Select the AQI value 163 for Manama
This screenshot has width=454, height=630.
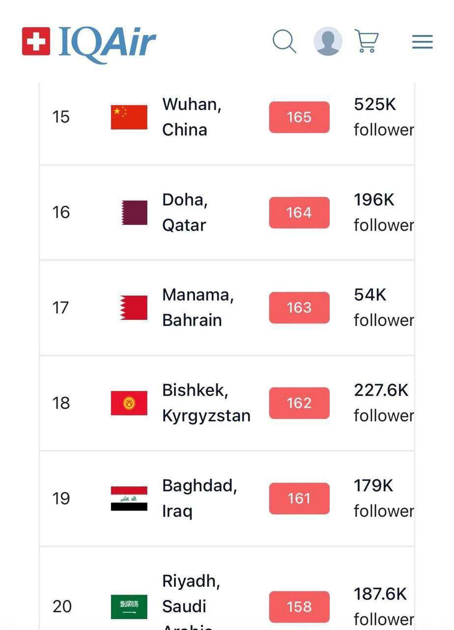[x=299, y=308]
